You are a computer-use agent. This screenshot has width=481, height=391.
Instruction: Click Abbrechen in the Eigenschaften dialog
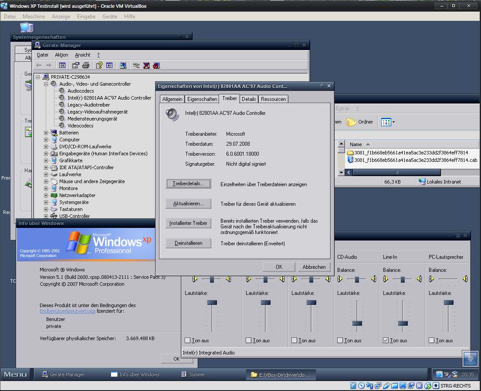(x=314, y=267)
